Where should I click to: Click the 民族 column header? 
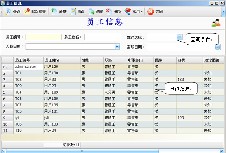[165, 60]
